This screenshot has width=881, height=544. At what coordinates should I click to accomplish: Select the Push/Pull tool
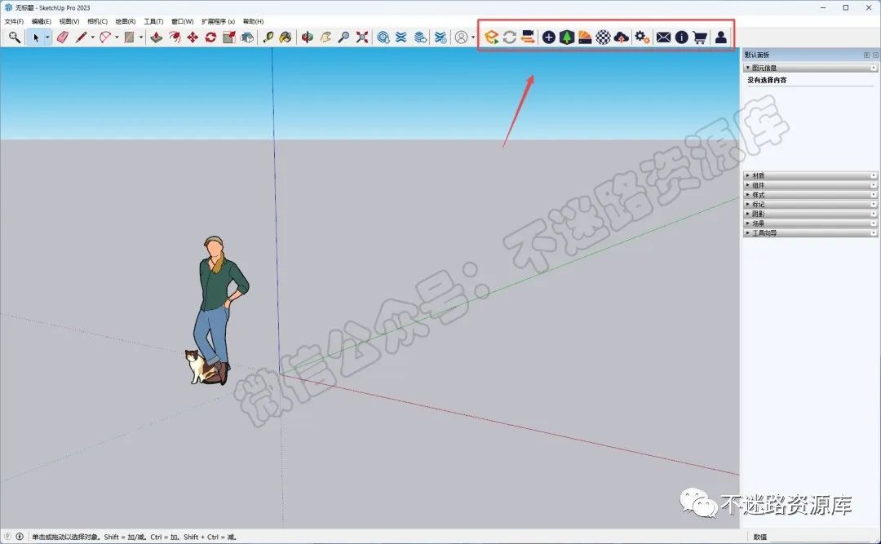click(156, 37)
